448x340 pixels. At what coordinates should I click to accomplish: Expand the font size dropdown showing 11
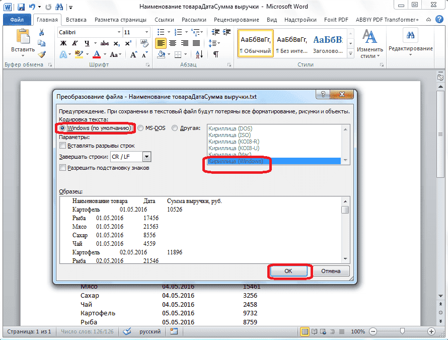[146, 32]
